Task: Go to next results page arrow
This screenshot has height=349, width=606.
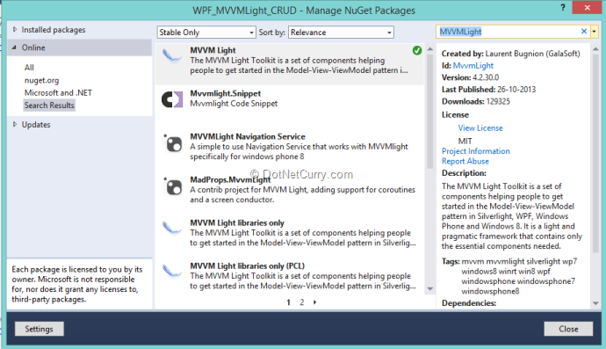Action: click(x=314, y=302)
